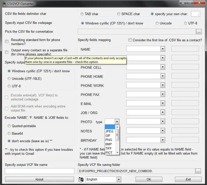Open the PHONE HOME mapping dropdown
Screen dimensions: 207x185
[x=163, y=76]
